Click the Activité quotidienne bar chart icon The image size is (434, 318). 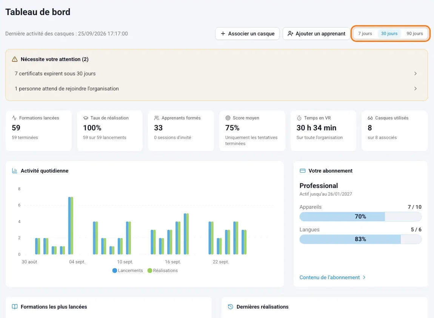click(15, 171)
